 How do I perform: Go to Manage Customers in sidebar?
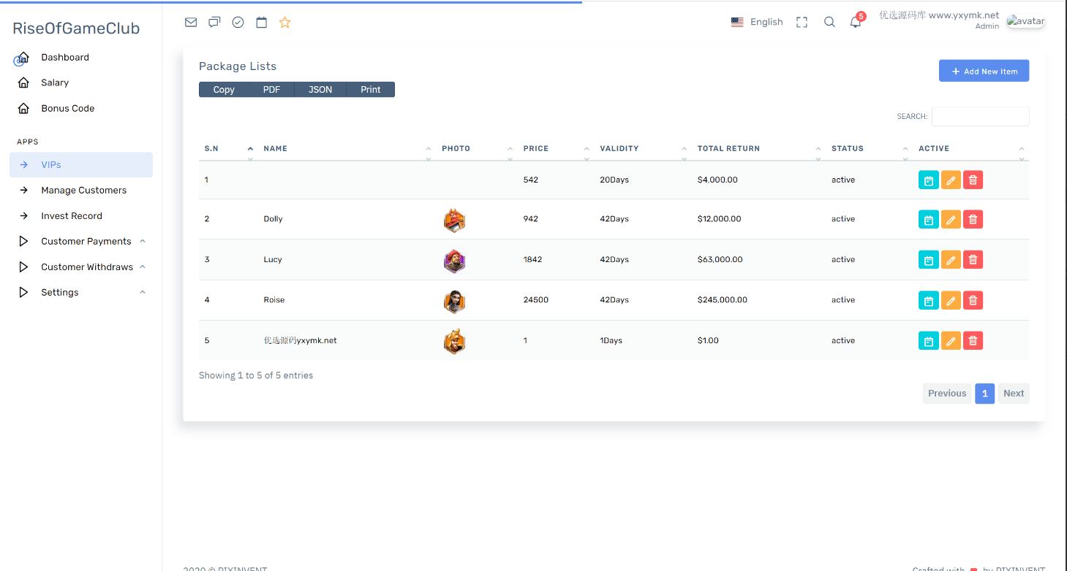(x=83, y=191)
